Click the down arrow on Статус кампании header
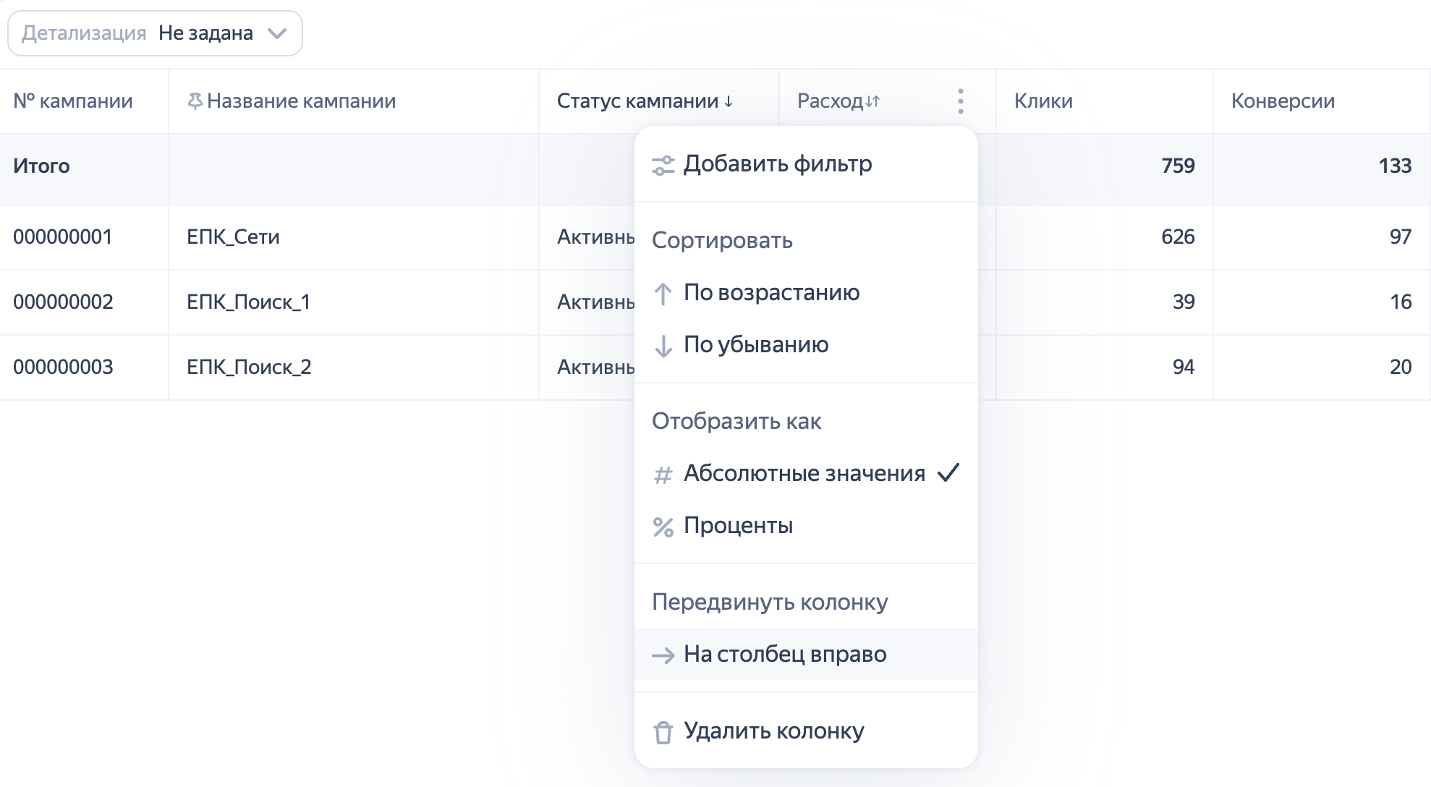This screenshot has width=1431, height=787. (729, 102)
